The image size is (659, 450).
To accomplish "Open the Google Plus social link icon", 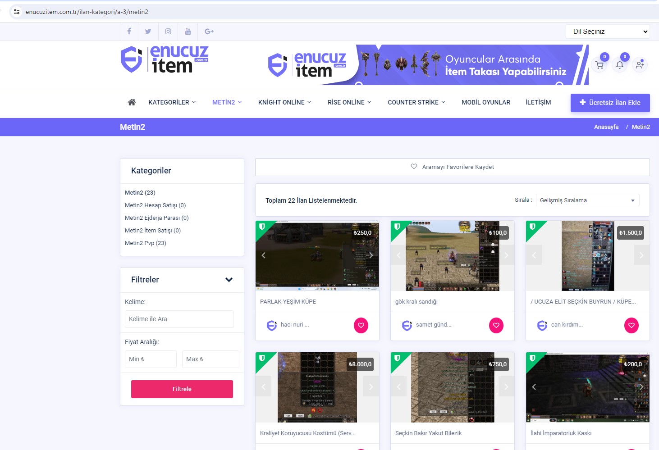I will (209, 32).
